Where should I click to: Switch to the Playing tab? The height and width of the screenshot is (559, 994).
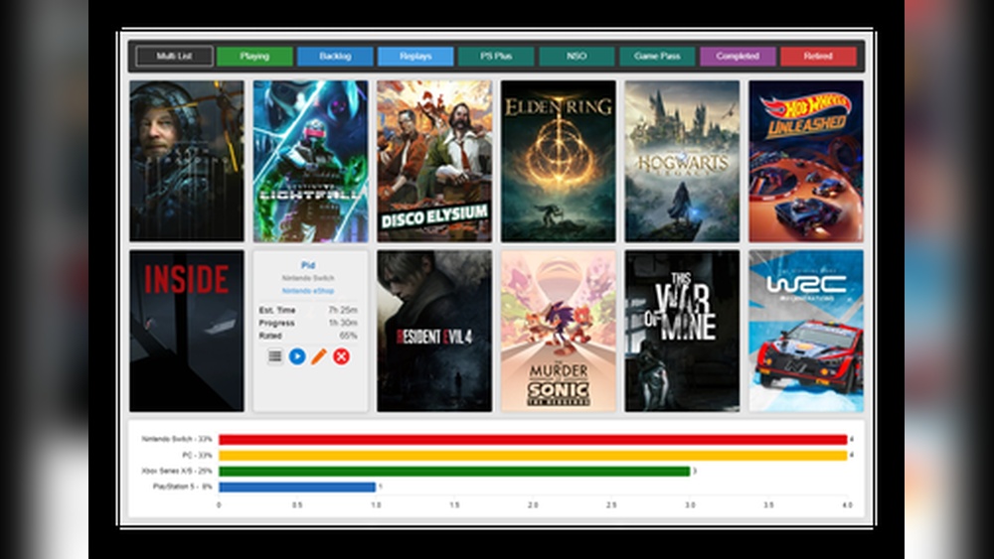(254, 57)
